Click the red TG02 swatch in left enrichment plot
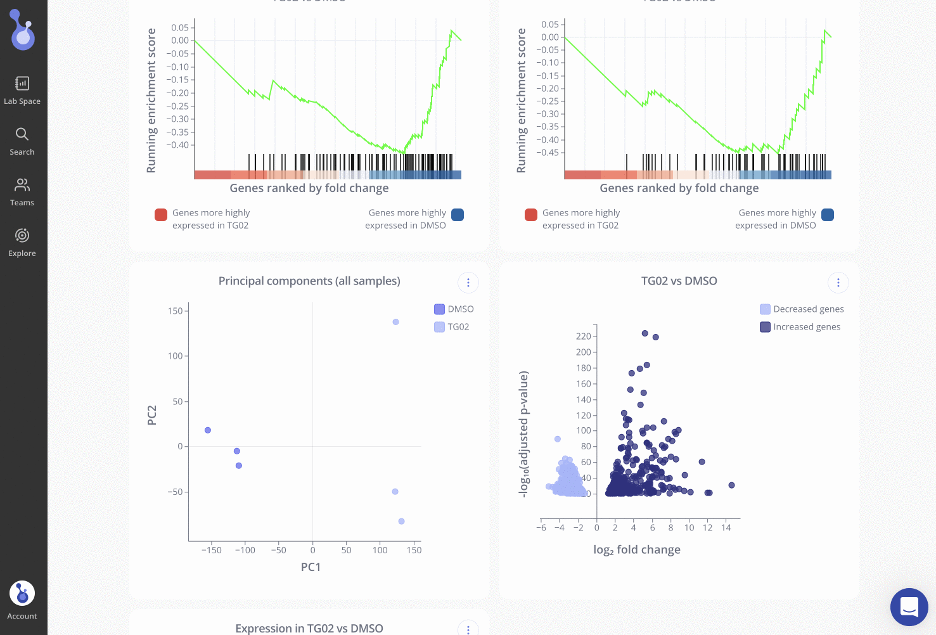Screen dimensions: 936x635 pyautogui.click(x=161, y=215)
